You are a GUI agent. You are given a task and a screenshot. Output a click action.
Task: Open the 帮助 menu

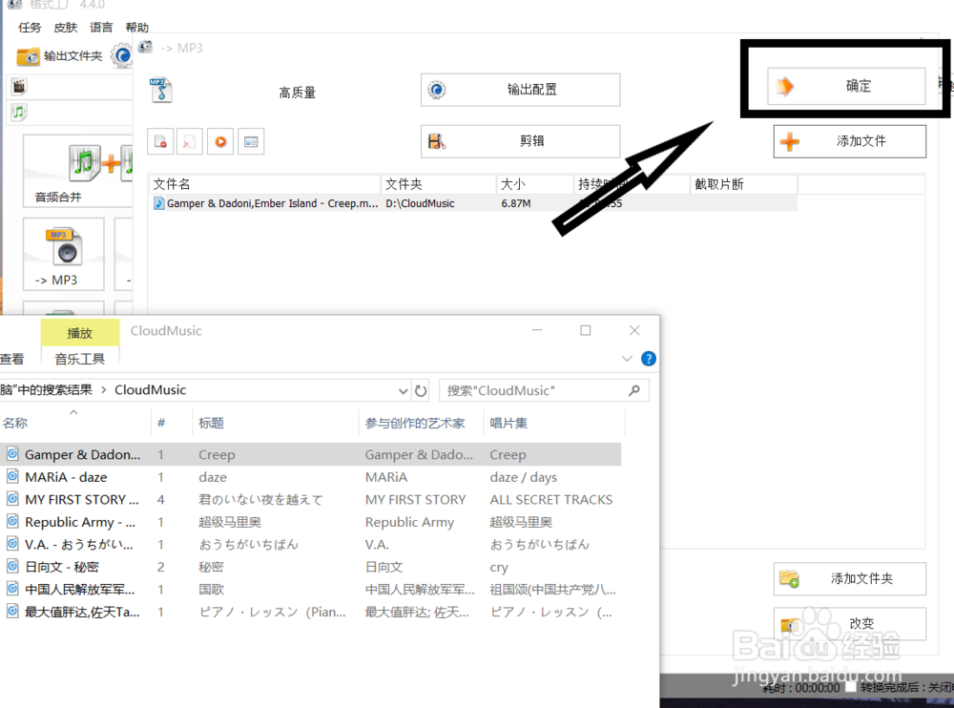(136, 28)
